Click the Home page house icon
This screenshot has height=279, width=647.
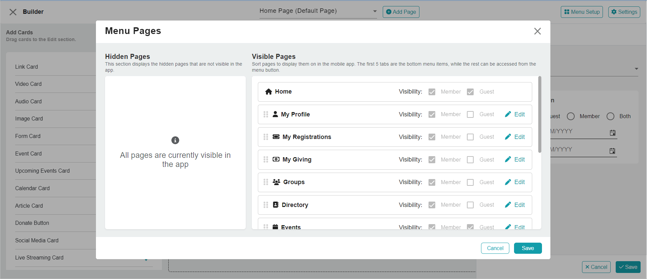click(x=269, y=92)
